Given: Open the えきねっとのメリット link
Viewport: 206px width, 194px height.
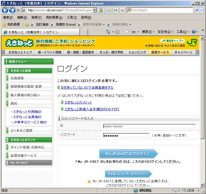Looking at the screenshot, I should click(78, 102).
